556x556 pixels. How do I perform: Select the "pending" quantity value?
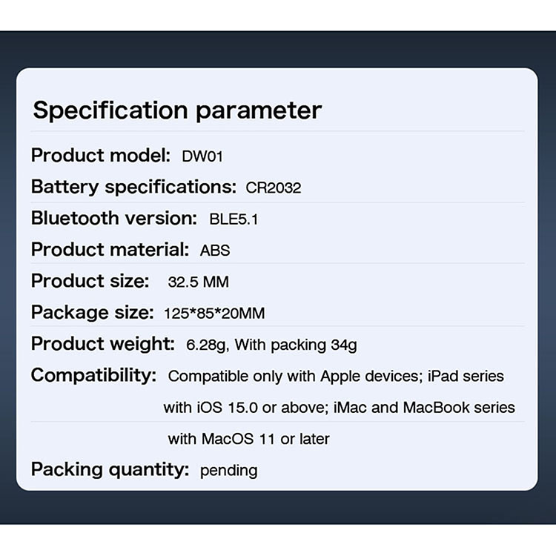229,470
